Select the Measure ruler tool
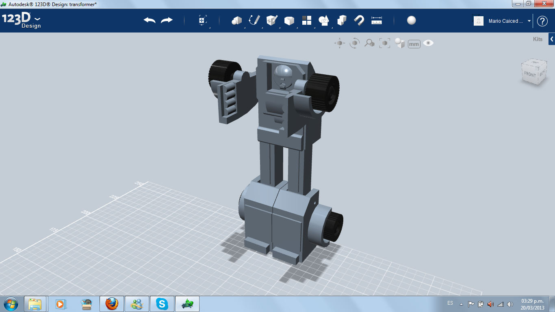This screenshot has height=312, width=555. (x=377, y=20)
